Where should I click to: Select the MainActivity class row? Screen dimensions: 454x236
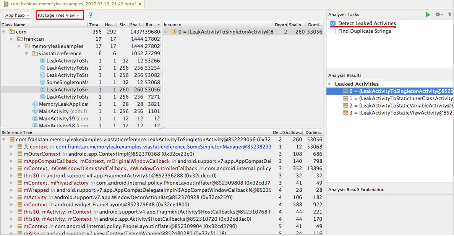point(54,111)
